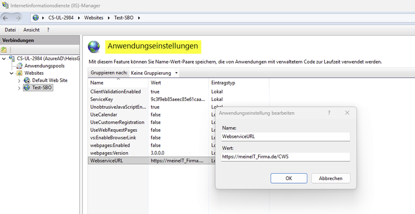Confirm the dialog with OK

click(x=289, y=178)
